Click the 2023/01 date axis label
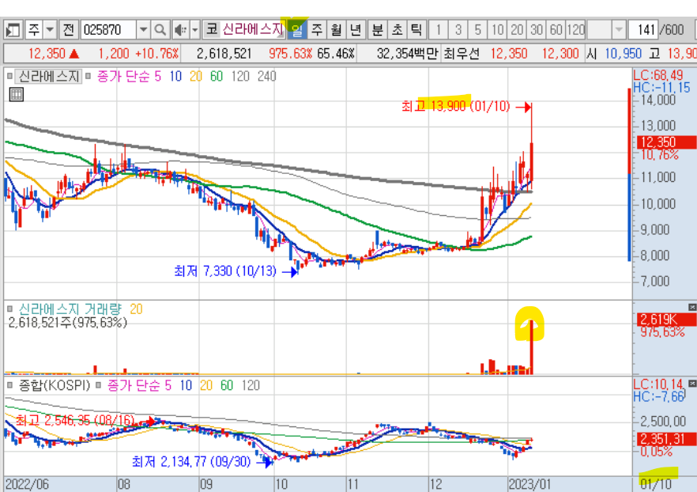Viewport: 697px width, 492px height. point(529,484)
